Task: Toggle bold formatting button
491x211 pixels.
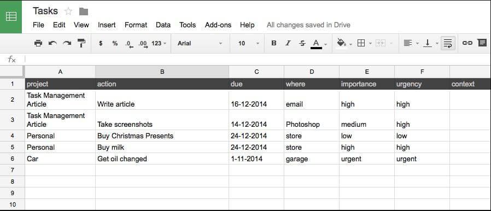Action: click(274, 43)
